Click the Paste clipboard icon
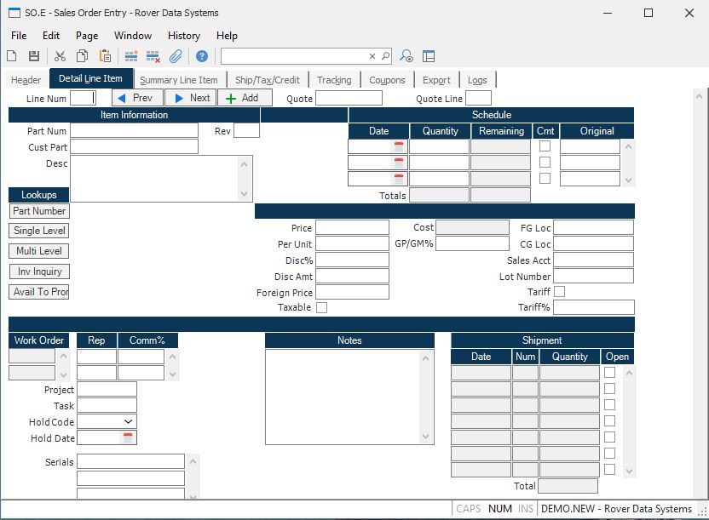 click(105, 56)
